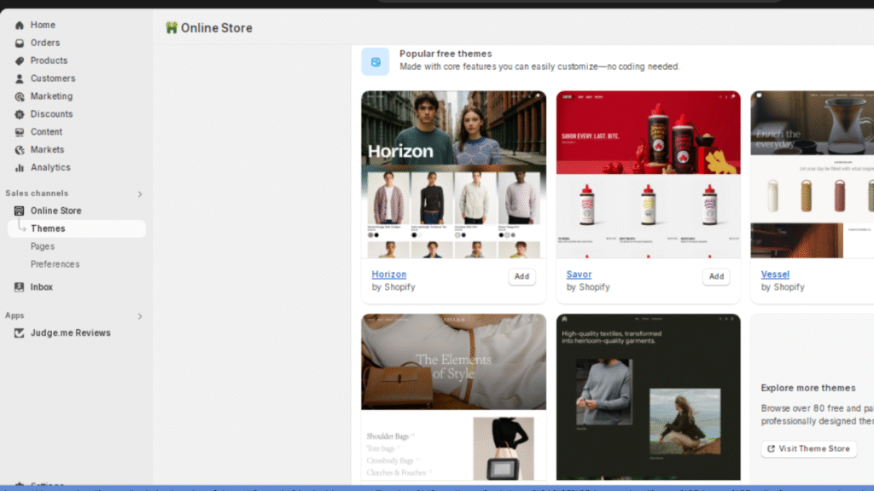The width and height of the screenshot is (874, 491).
Task: Expand the Apps section chevron
Action: tap(140, 316)
